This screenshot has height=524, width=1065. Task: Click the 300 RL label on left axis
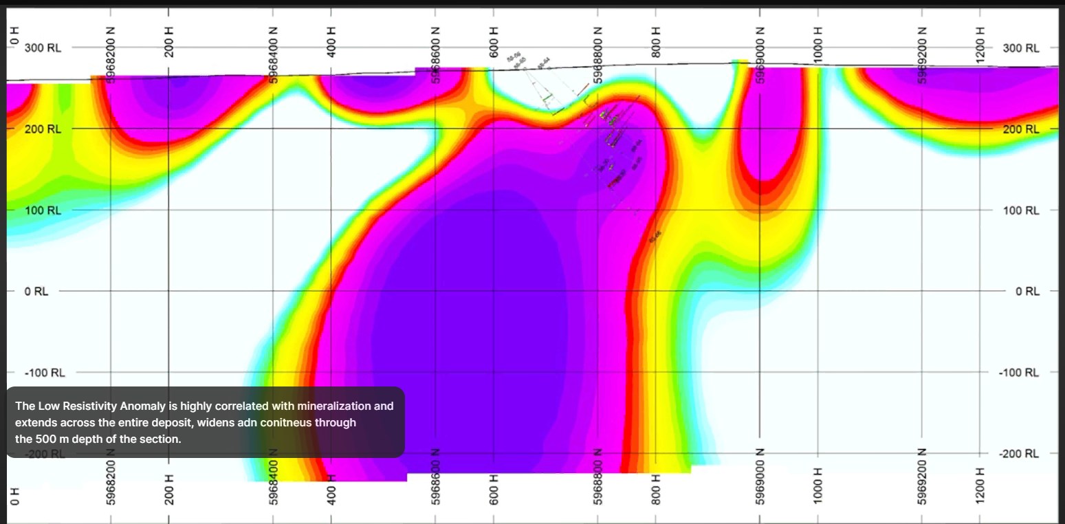click(43, 48)
